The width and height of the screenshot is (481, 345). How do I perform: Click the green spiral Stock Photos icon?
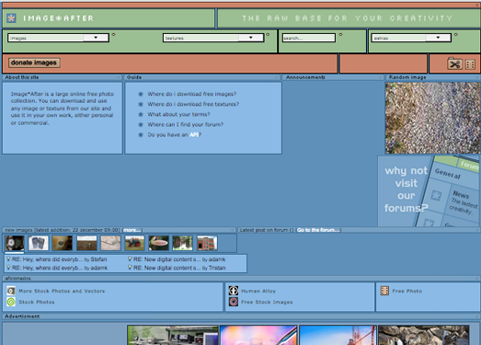coord(11,302)
